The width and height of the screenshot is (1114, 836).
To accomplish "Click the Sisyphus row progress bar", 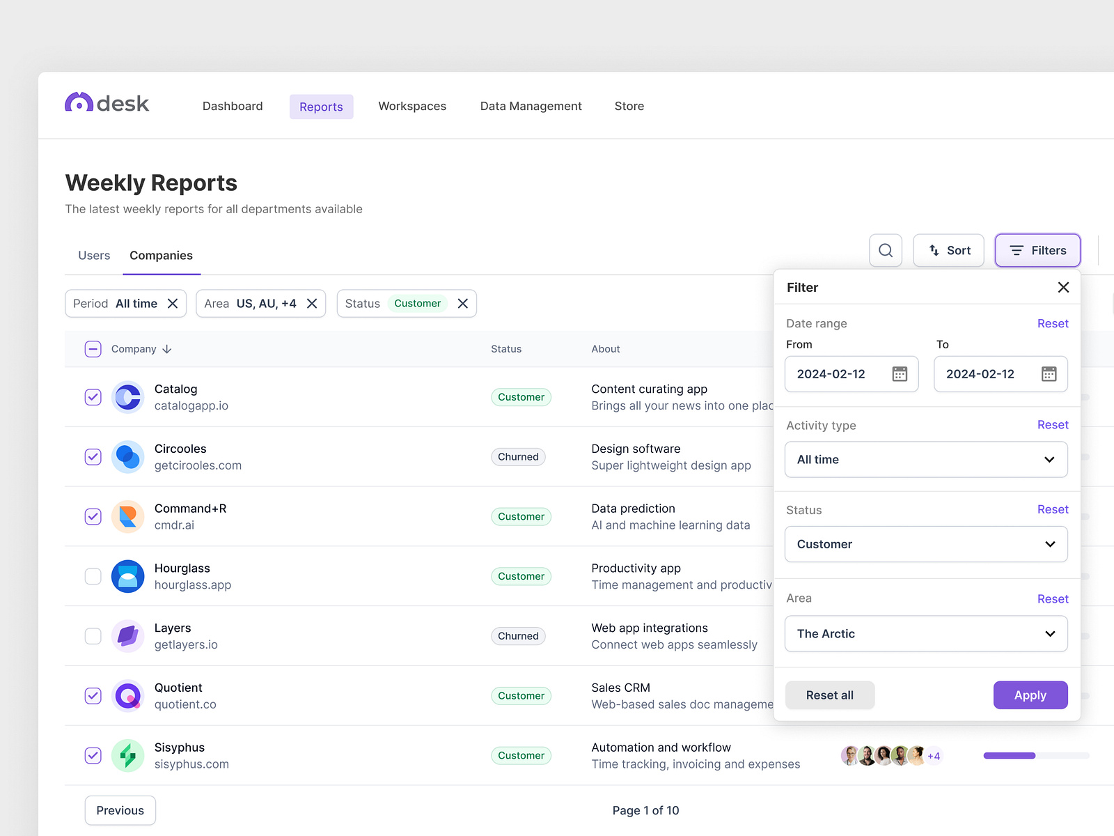I will point(1035,756).
